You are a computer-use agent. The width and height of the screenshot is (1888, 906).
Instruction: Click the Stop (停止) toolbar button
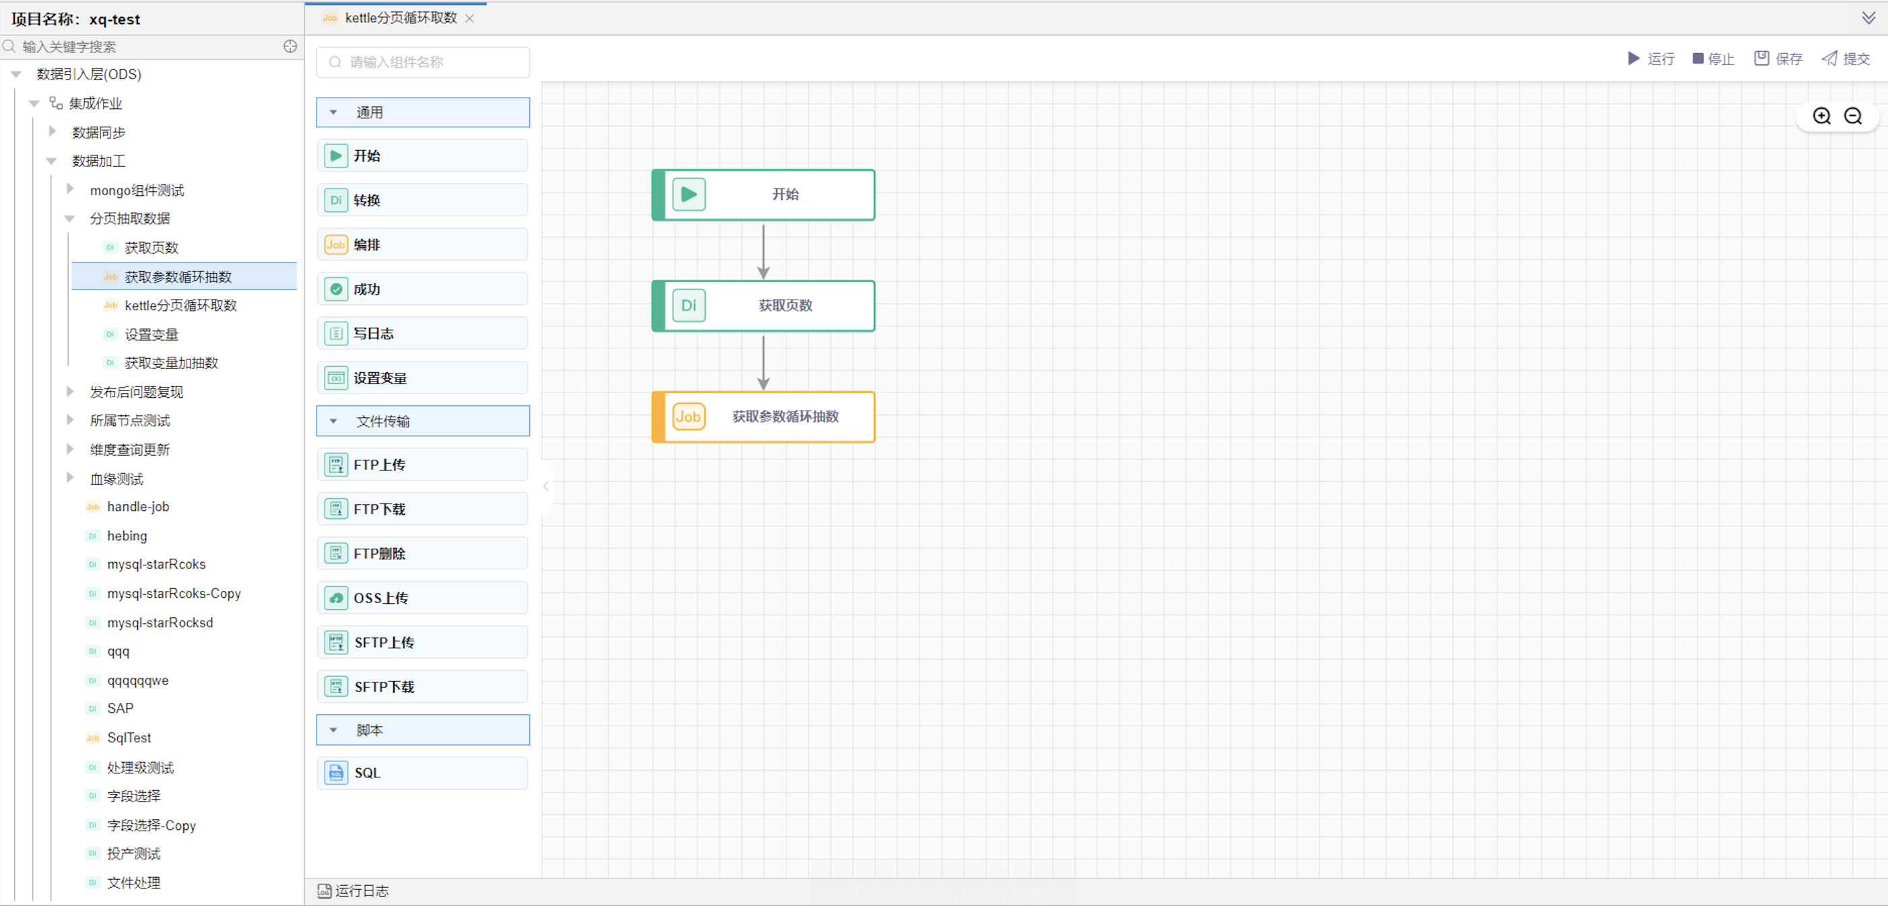pyautogui.click(x=1713, y=59)
